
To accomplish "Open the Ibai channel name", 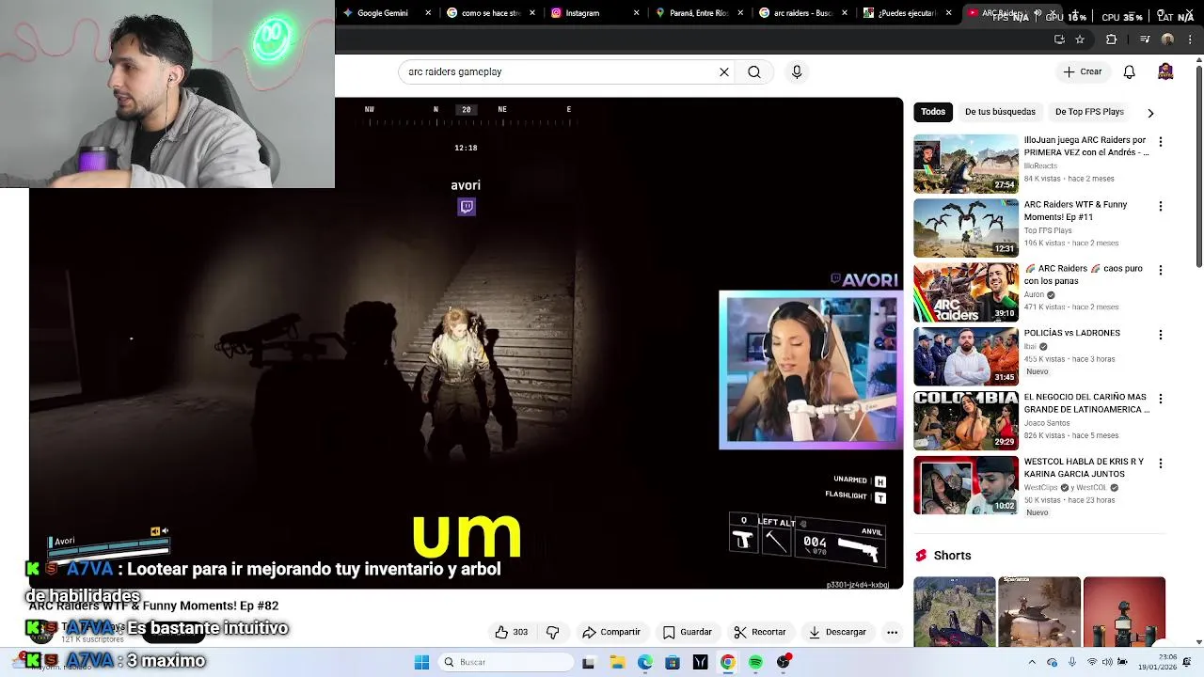I will click(1030, 346).
